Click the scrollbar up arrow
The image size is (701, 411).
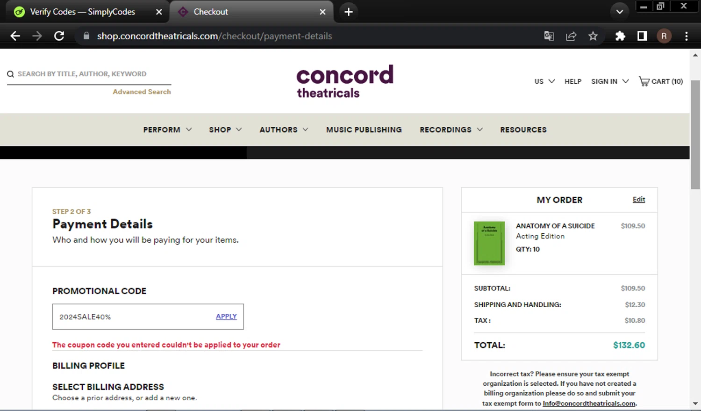(x=695, y=55)
